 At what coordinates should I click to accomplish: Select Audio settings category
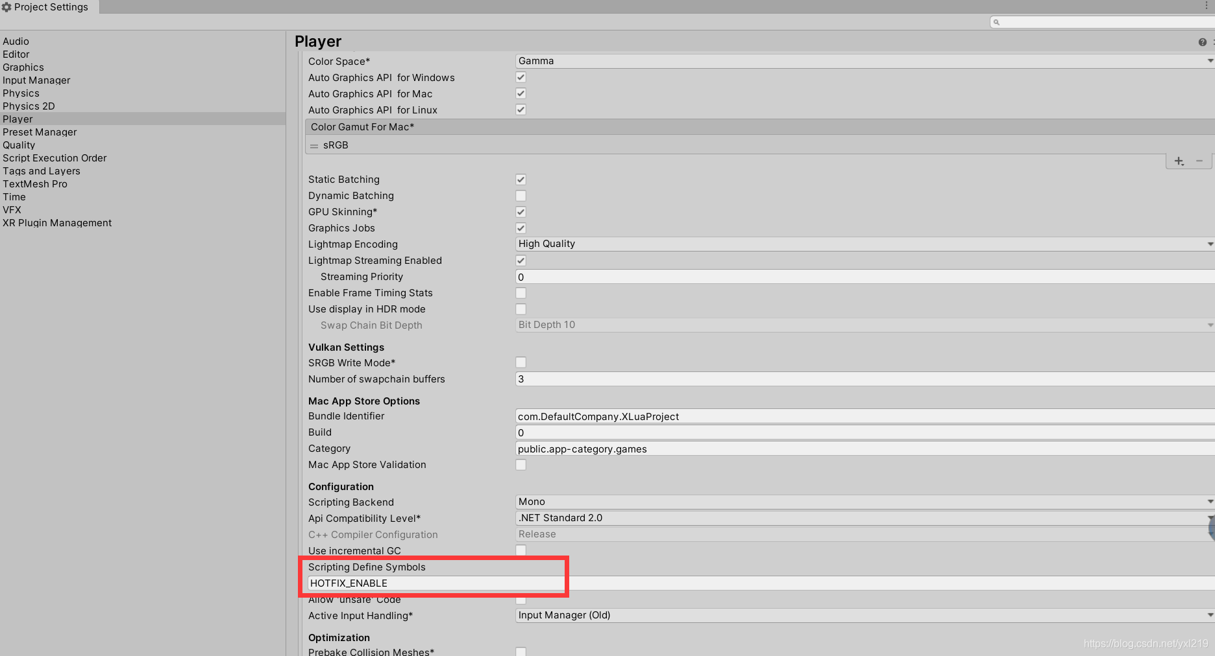pos(143,41)
